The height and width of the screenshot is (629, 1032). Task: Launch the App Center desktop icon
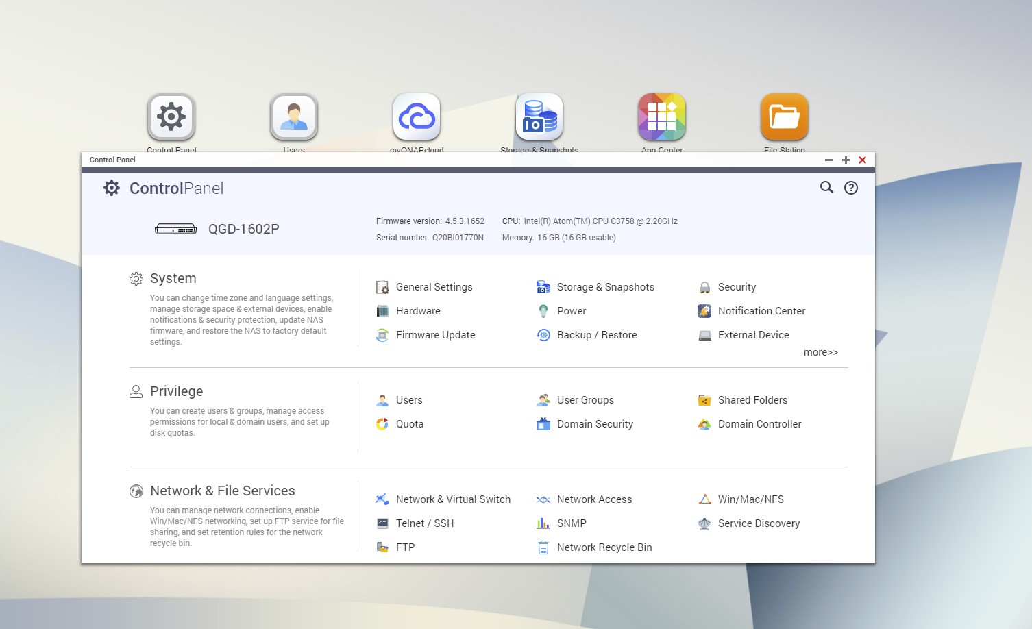click(x=661, y=117)
